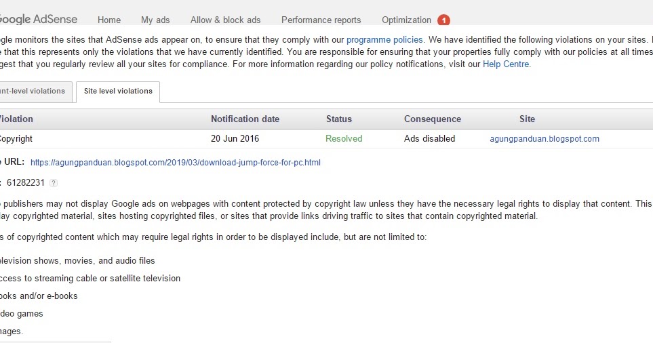Select the Site level violations tab
This screenshot has height=343, width=653.
[118, 92]
